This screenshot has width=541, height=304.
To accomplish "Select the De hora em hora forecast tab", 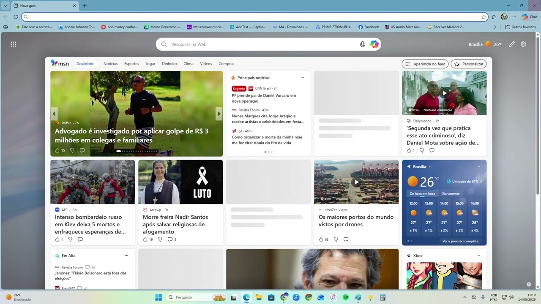I will click(x=422, y=194).
